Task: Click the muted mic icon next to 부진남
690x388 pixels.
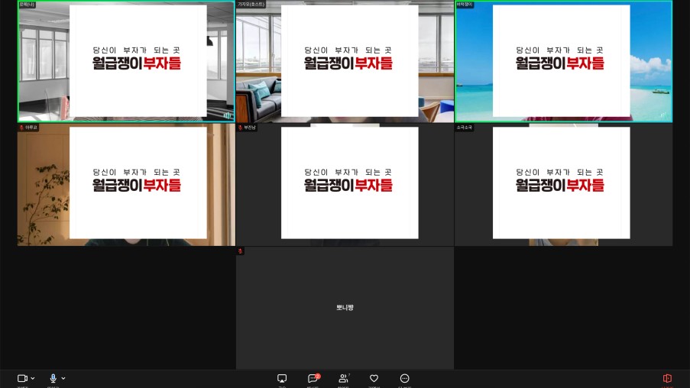Action: [x=240, y=128]
